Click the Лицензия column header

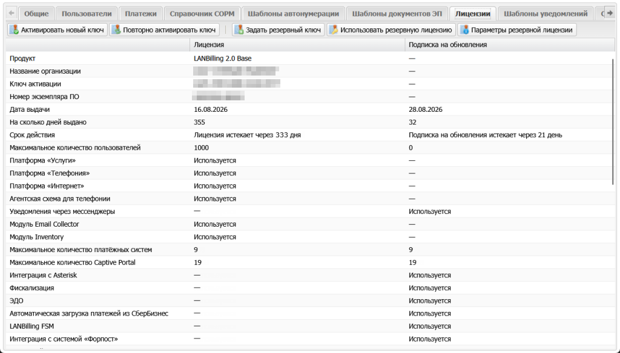pos(297,45)
